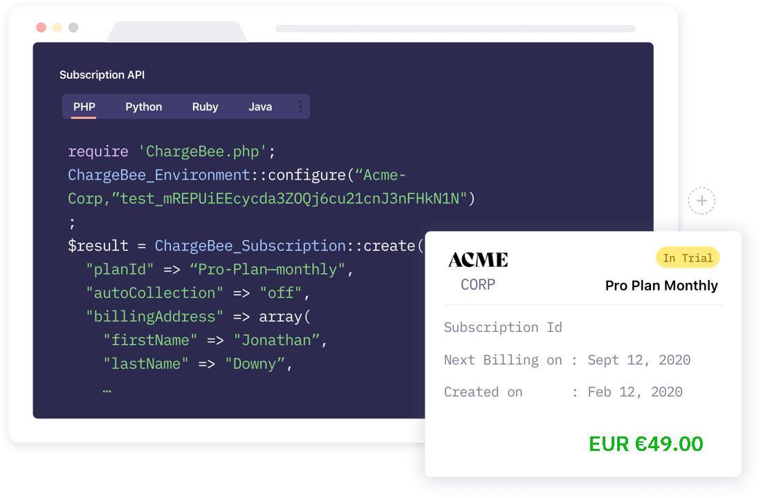Click the code ellipsis at the bottom
Viewport: 761px width, 498px height.
click(107, 390)
